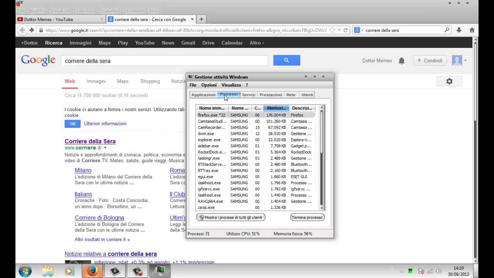Click the Google logo
The height and width of the screenshot is (278, 494).
(x=38, y=60)
